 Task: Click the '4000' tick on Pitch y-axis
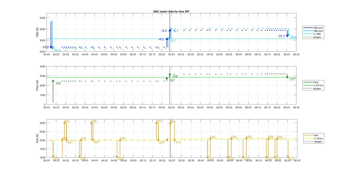click(42, 67)
